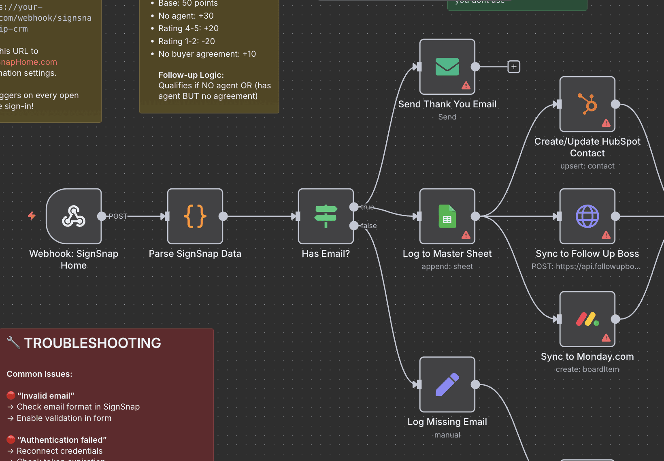Click "create: boardItem" subtitle text
Viewport: 664px width, 461px height.
(587, 369)
